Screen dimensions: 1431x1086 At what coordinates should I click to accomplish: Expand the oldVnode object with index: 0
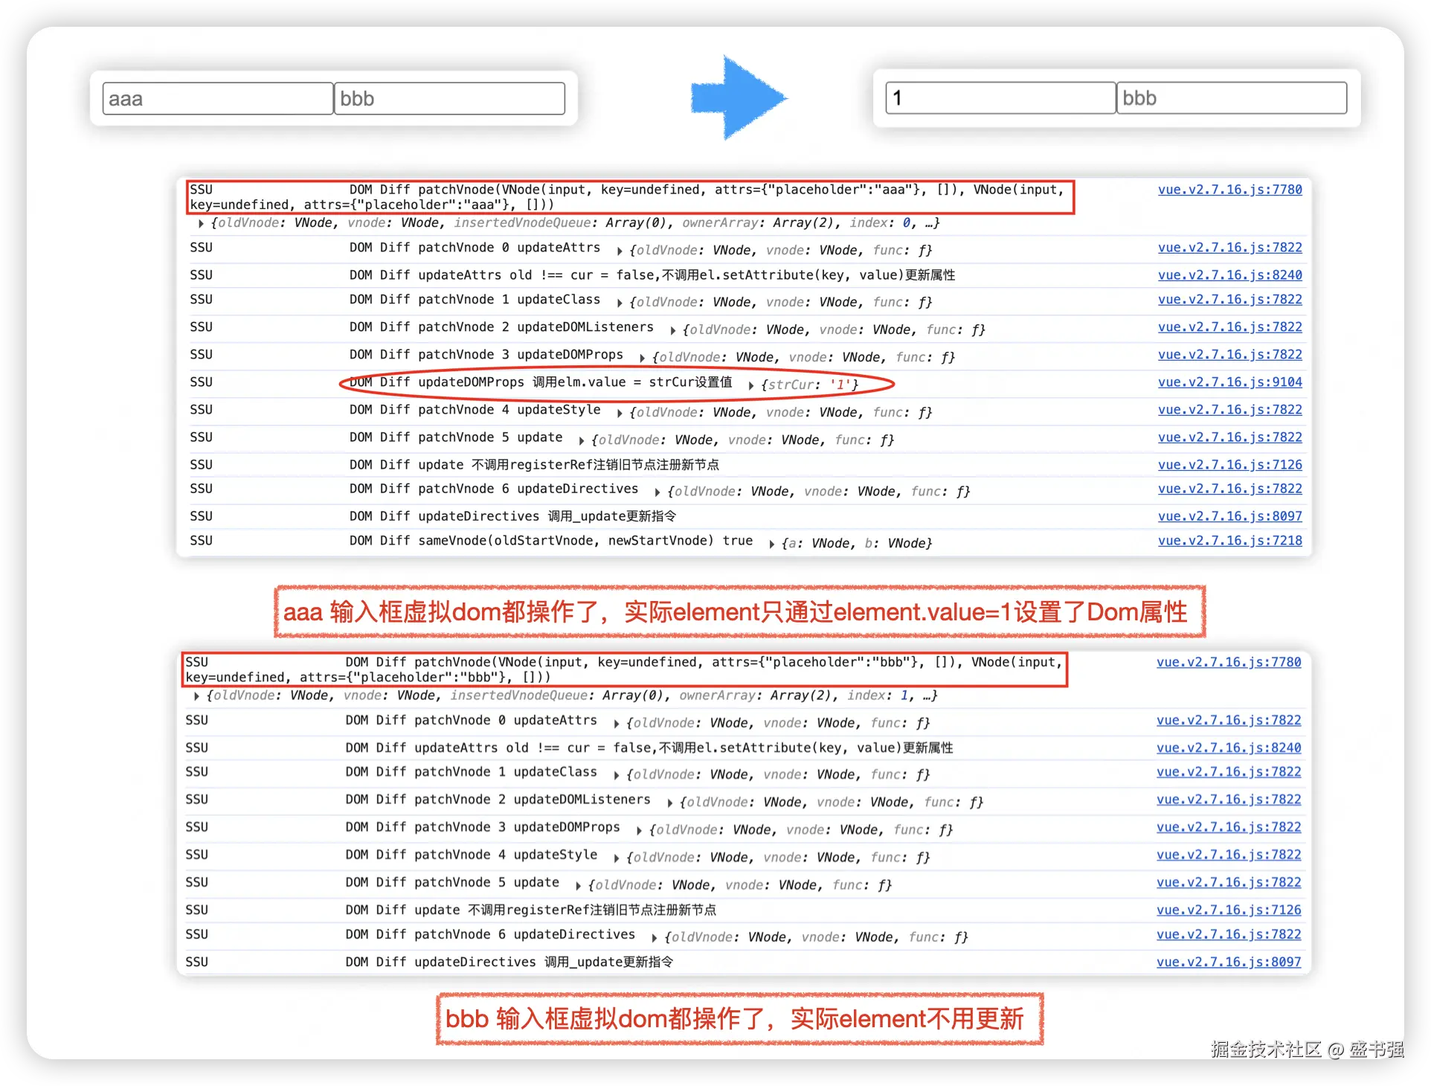click(201, 223)
